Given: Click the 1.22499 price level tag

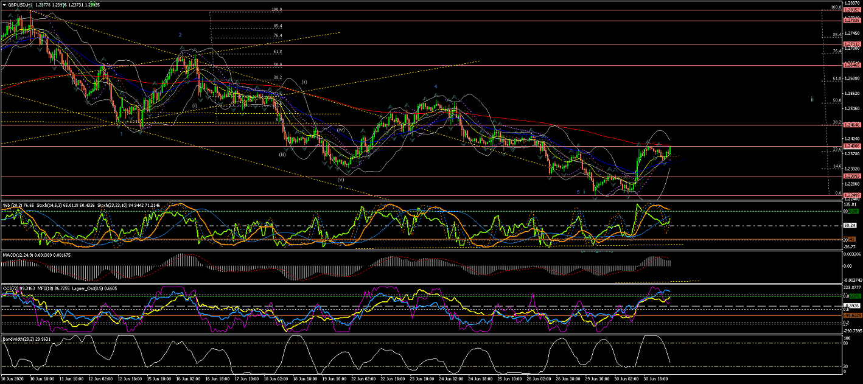Looking at the screenshot, I should click(x=851, y=195).
